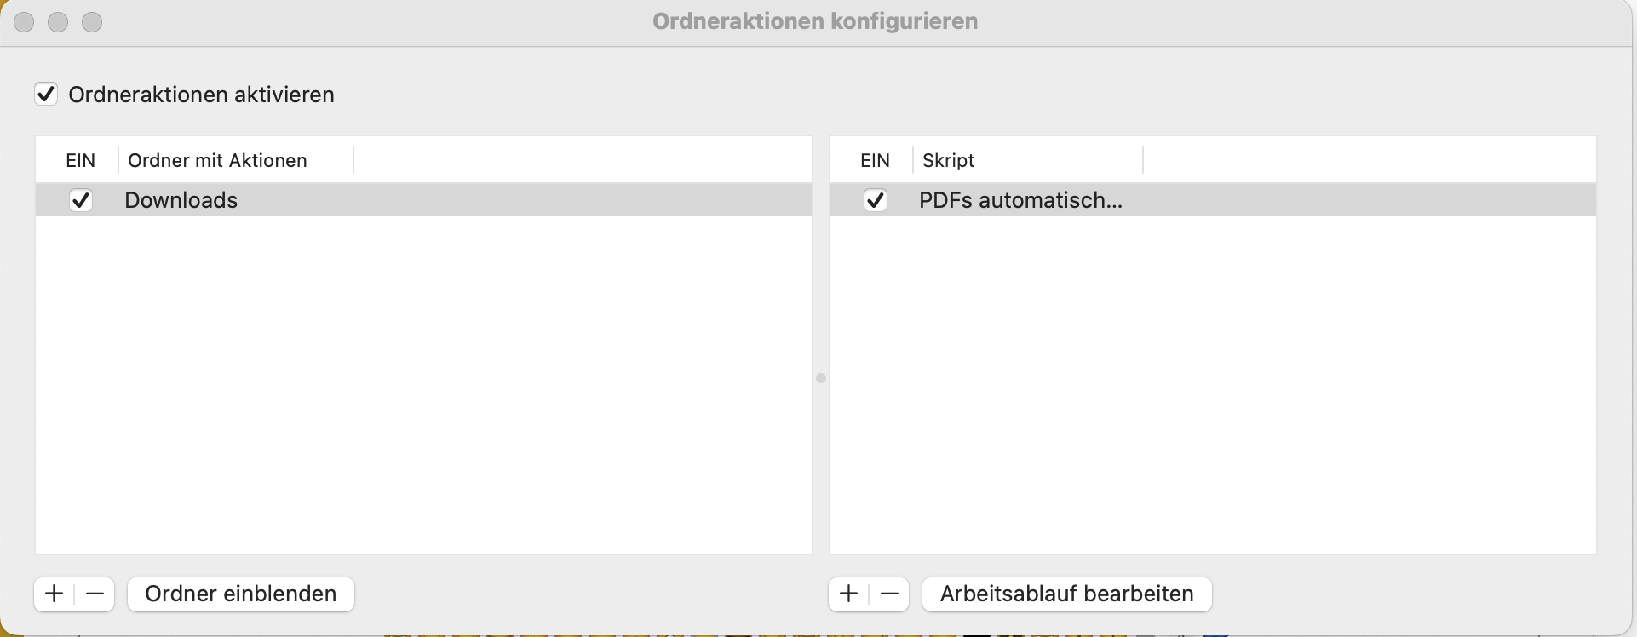Click the window title Ordneraktionen konfigurieren
This screenshot has width=1637, height=637.
click(814, 21)
